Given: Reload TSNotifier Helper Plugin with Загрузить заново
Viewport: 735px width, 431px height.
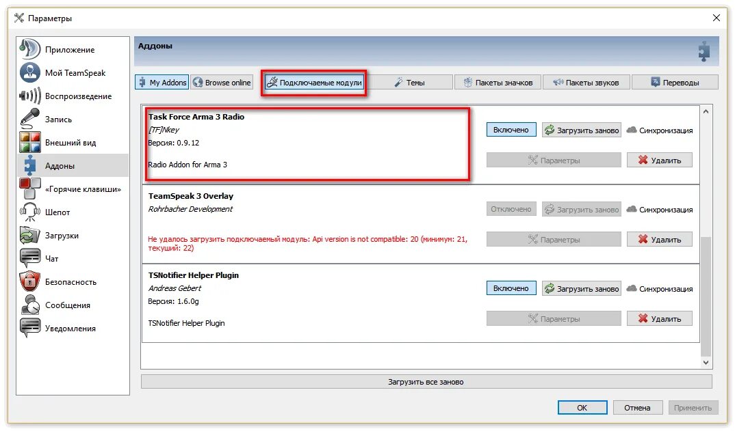Looking at the screenshot, I should pyautogui.click(x=582, y=289).
